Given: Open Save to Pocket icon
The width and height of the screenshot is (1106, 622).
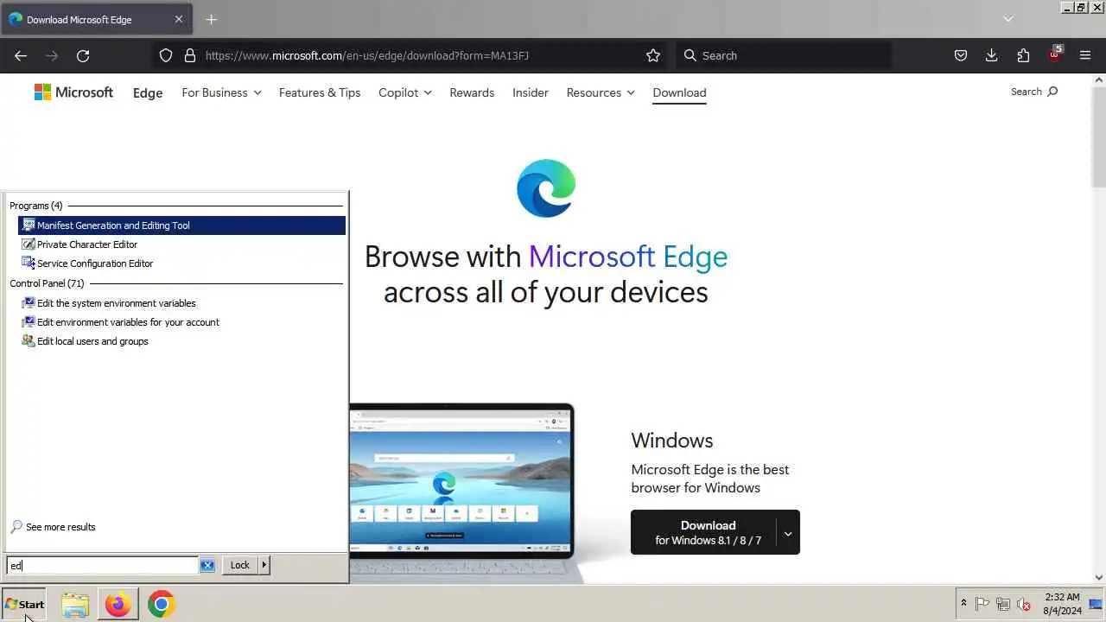Looking at the screenshot, I should [x=960, y=55].
